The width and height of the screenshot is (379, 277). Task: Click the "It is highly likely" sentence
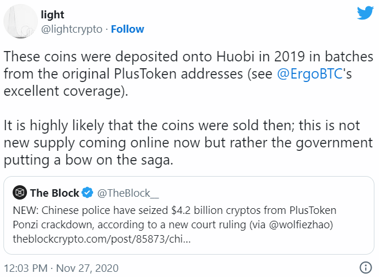point(75,126)
